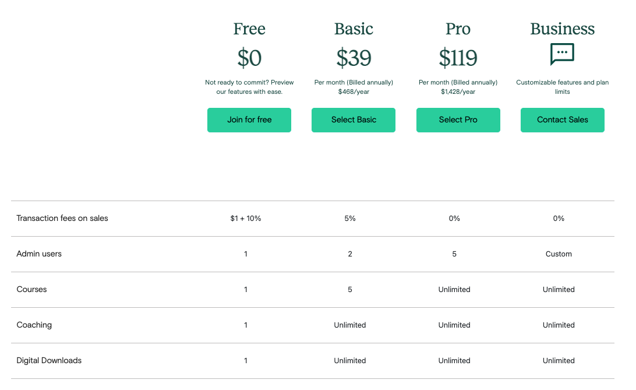Viewport: 636px width, 390px height.
Task: Click the Admin users row label
Action: [x=39, y=254]
